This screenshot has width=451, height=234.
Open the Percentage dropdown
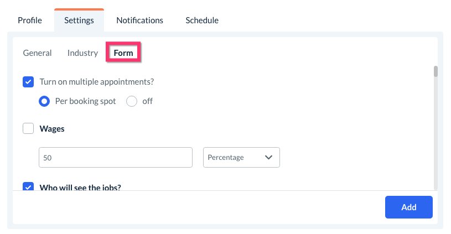[241, 157]
